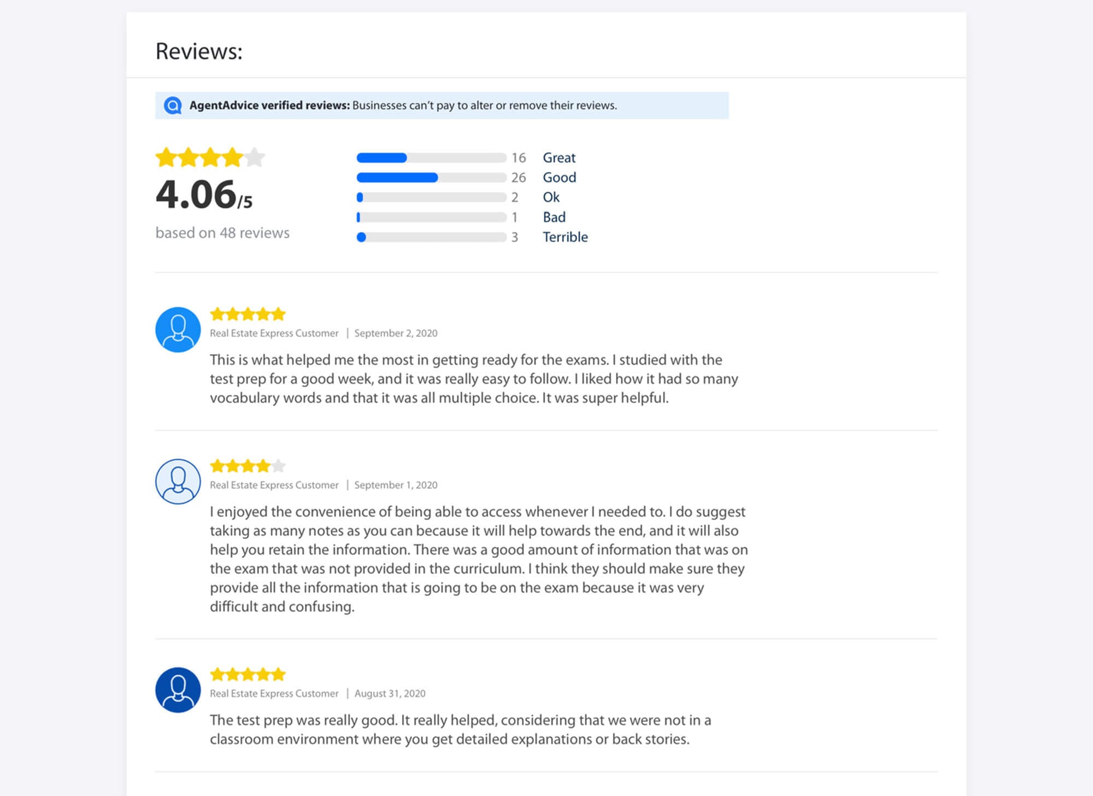The image size is (1093, 796).
Task: Click 'Real Estate Express Customer' on August 31 review
Action: [x=274, y=693]
